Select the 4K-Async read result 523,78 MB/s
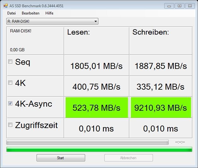Image resolution: width=198 pixels, height=168 pixels. pyautogui.click(x=96, y=108)
